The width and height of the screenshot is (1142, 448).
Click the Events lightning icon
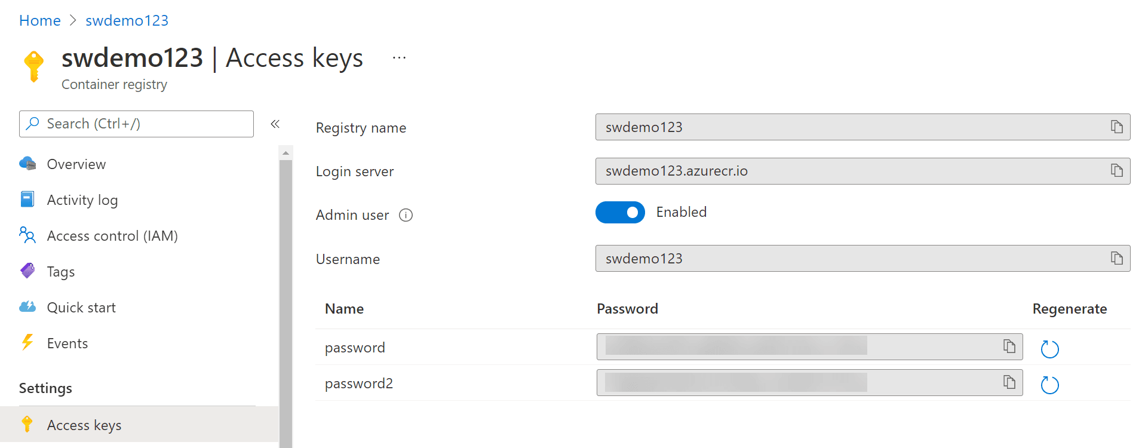27,342
